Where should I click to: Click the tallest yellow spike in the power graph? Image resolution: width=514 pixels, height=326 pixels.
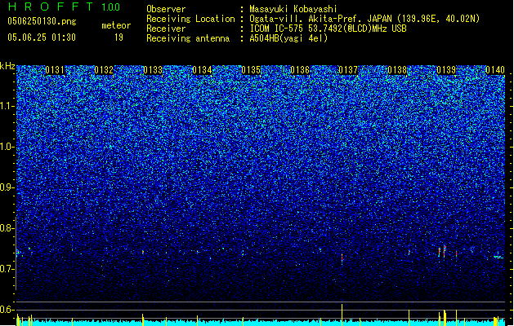(342, 315)
